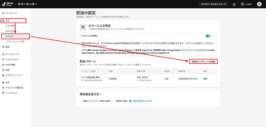The width and height of the screenshot is (266, 127).
Task: Click the セラーによる発送 package icon
Action: [83, 27]
